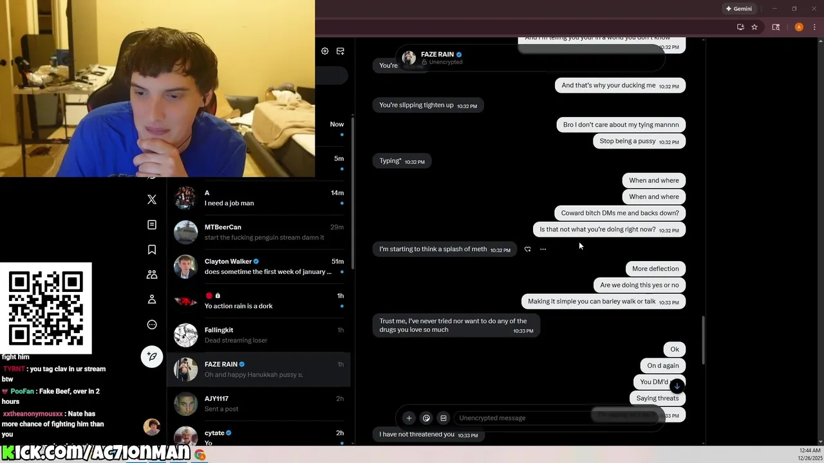The height and width of the screenshot is (463, 824).
Task: Open Chrome three-dot menu
Action: (814, 27)
